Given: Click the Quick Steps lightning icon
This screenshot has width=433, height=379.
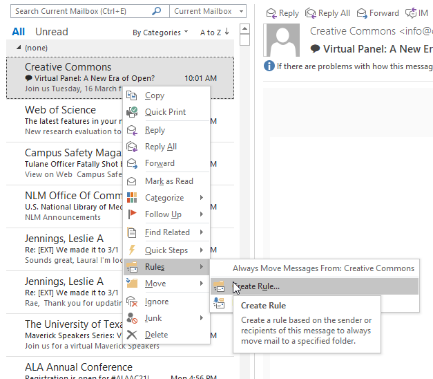Looking at the screenshot, I should coord(132,250).
